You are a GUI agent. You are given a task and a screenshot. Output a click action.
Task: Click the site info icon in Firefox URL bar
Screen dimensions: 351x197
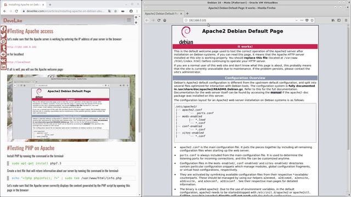186,20
